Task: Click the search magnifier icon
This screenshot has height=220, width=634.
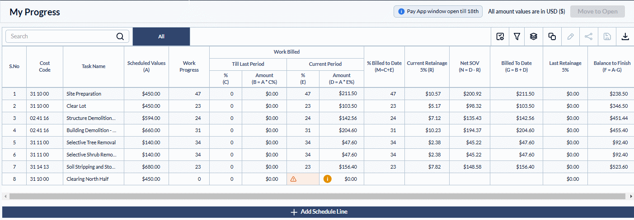Action: point(120,37)
